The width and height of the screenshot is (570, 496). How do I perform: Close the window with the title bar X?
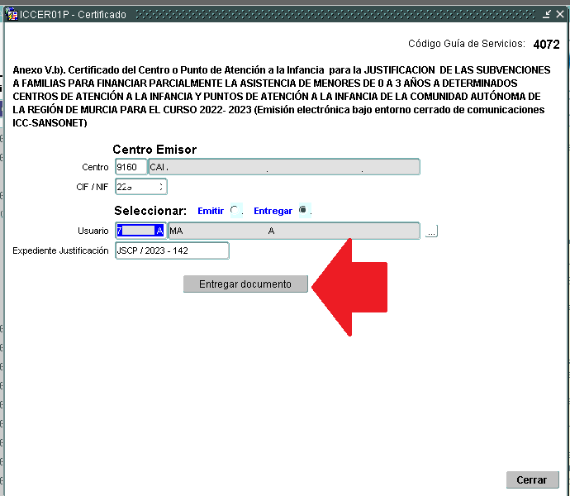[559, 15]
